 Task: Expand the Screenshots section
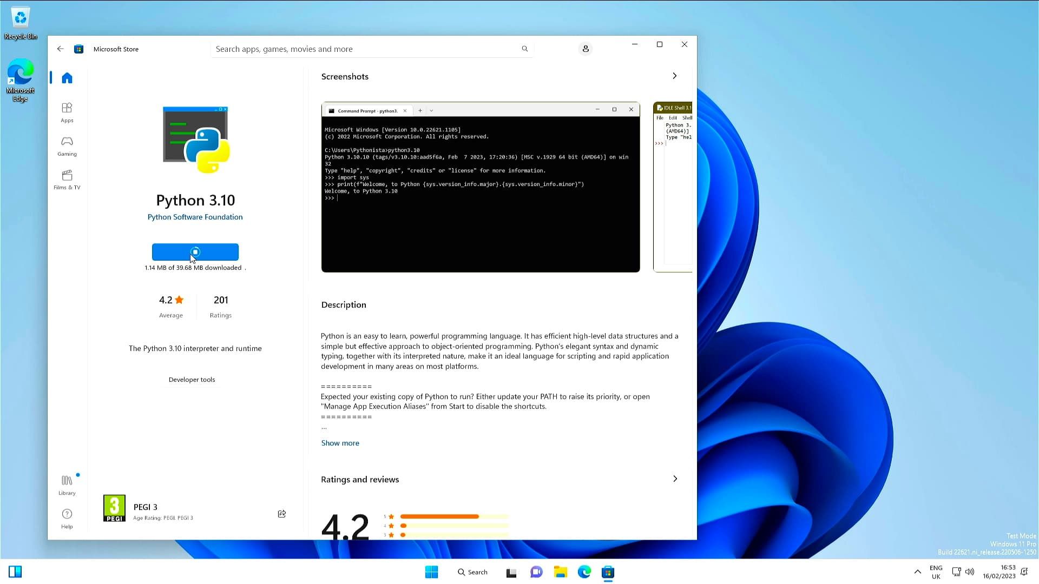point(674,76)
